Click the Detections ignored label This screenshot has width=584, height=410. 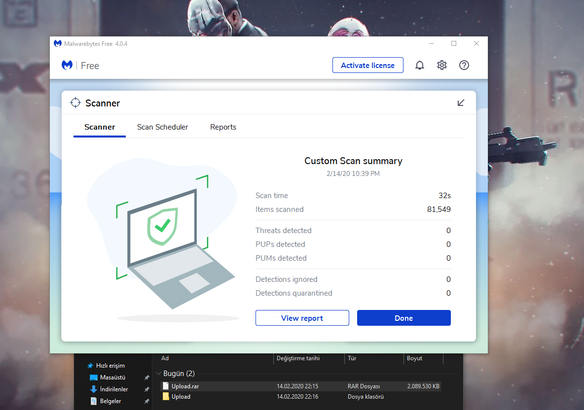pyautogui.click(x=287, y=279)
